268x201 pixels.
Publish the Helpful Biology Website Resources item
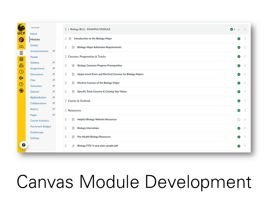pos(239,119)
